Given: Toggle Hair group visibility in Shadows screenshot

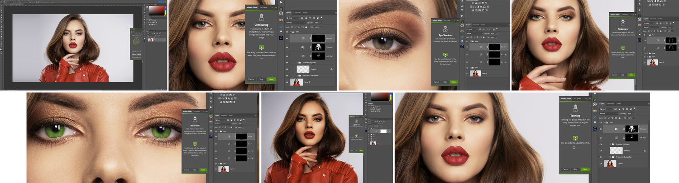Looking at the screenshot, I should click(644, 35).
